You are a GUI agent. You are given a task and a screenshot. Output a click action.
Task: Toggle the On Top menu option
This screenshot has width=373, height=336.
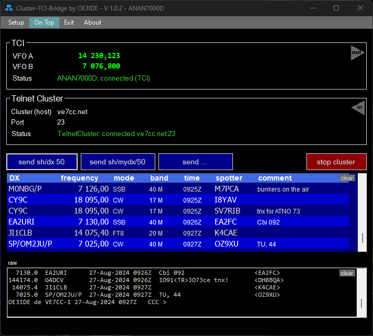coord(44,23)
